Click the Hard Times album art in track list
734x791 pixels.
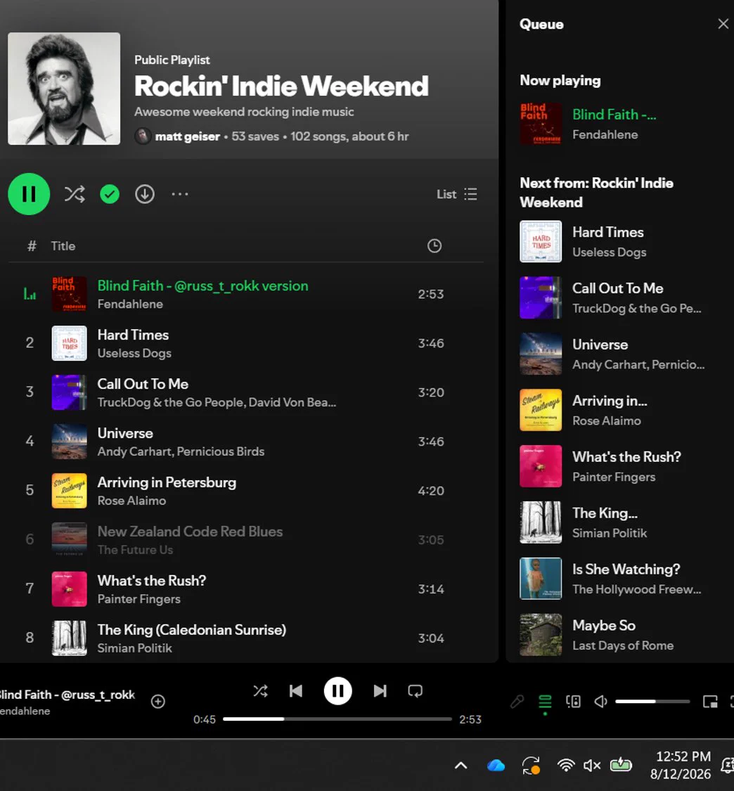click(x=70, y=343)
